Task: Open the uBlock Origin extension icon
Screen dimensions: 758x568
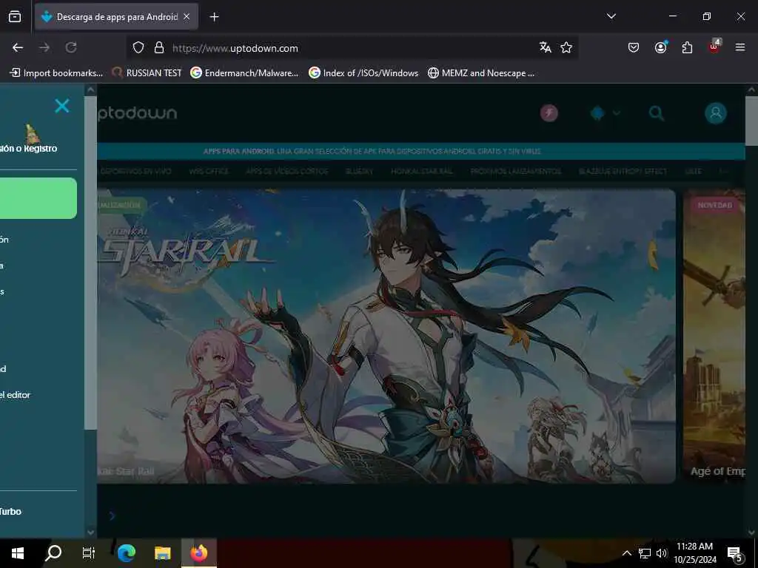Action: click(x=714, y=47)
